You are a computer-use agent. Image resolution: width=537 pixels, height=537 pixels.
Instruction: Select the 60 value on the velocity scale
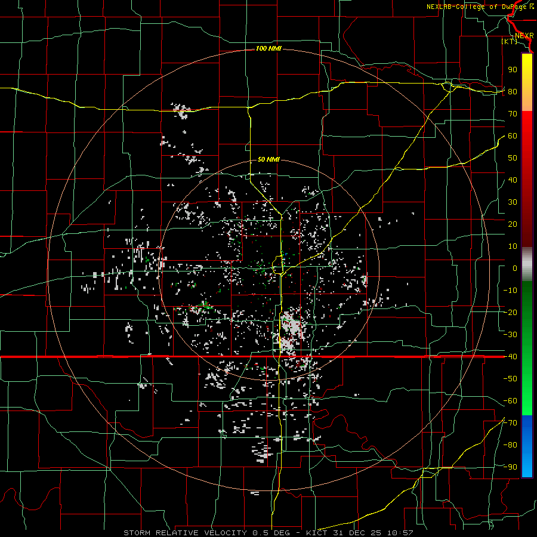tap(513, 135)
